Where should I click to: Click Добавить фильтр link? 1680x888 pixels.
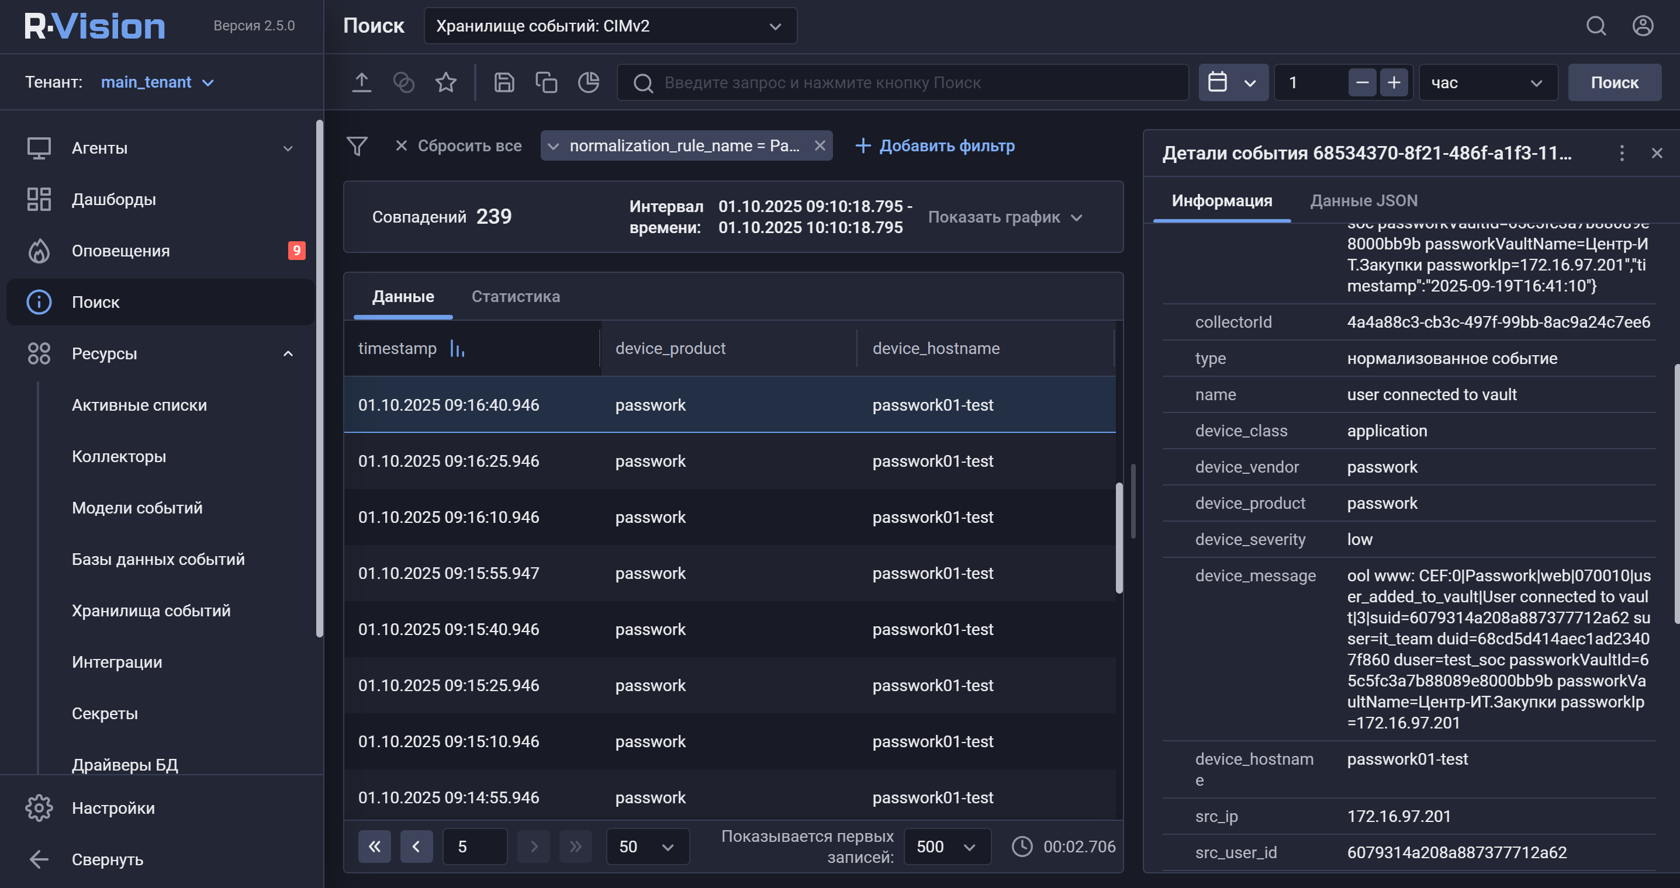[x=935, y=146]
